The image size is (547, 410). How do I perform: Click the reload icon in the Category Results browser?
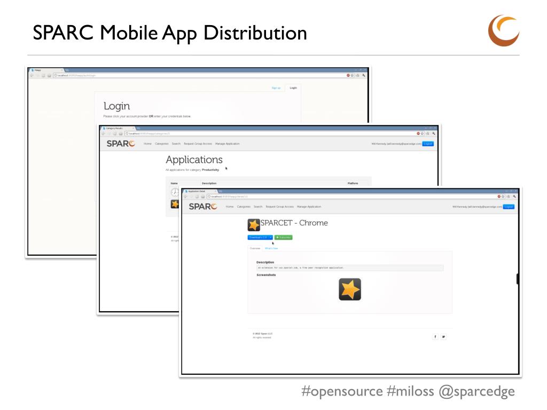pos(115,133)
